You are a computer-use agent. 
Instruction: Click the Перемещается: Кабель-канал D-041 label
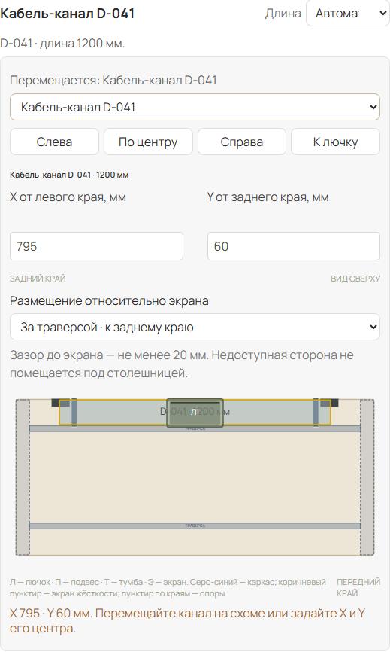pyautogui.click(x=113, y=81)
